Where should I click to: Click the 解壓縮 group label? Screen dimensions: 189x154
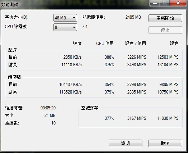[x=14, y=77]
